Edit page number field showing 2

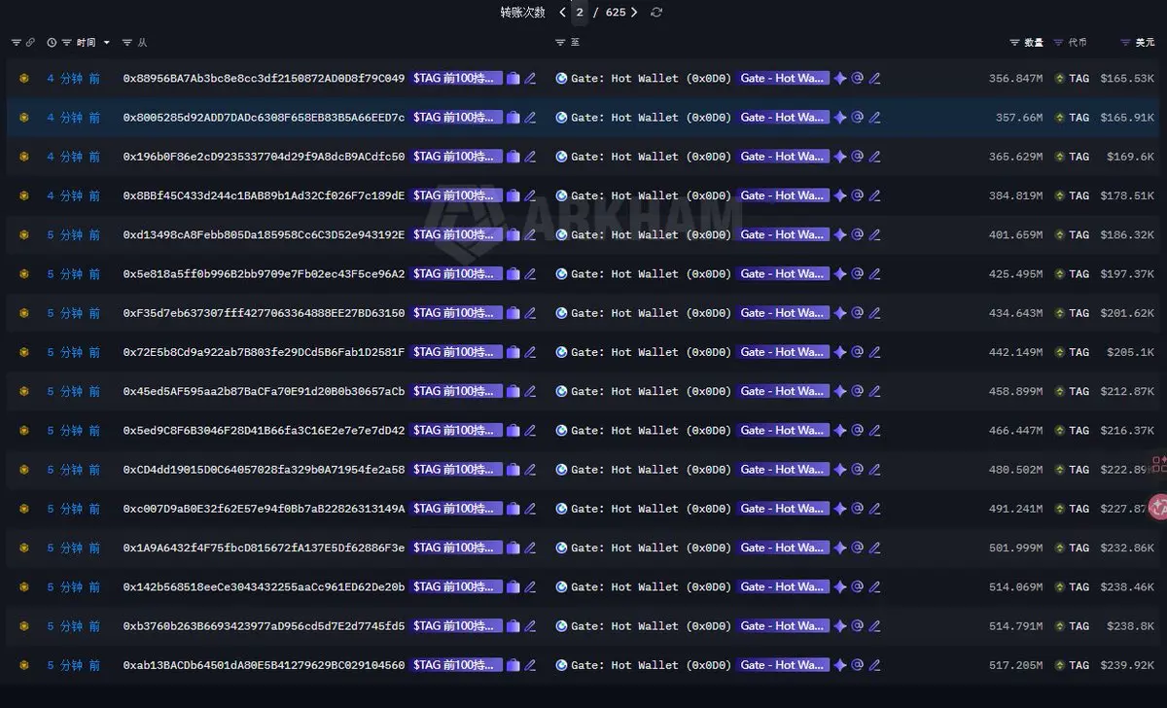click(x=580, y=13)
